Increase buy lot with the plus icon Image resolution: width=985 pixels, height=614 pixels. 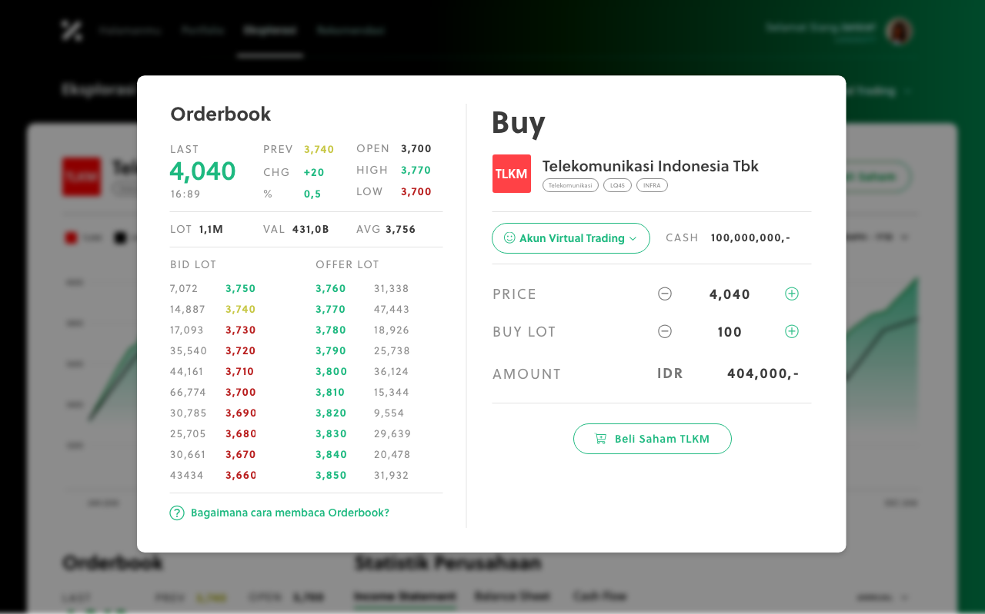(x=792, y=331)
